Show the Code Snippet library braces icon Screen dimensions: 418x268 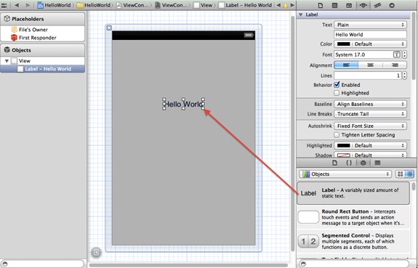tap(349, 163)
